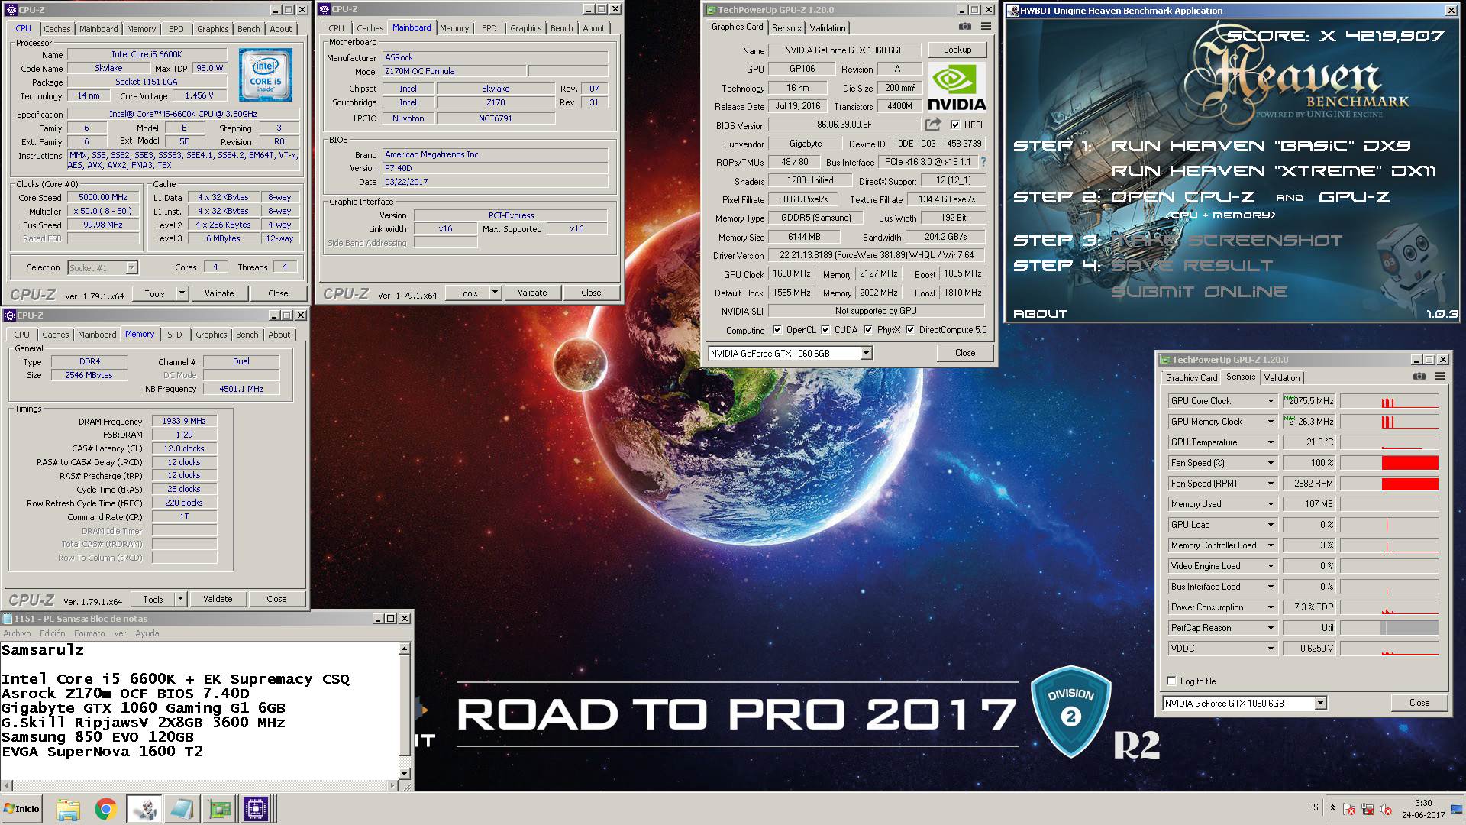The width and height of the screenshot is (1466, 825).
Task: Click the taskbar clock showing 3:30
Action: pyautogui.click(x=1422, y=803)
